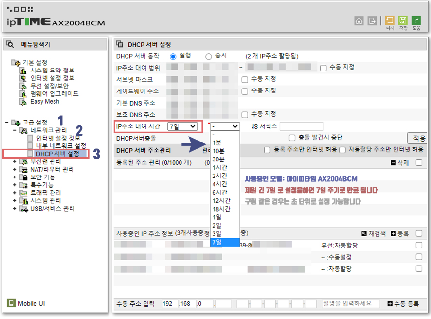The height and width of the screenshot is (319, 431).
Task: Expand the 보안 기능 node
Action: point(15,177)
